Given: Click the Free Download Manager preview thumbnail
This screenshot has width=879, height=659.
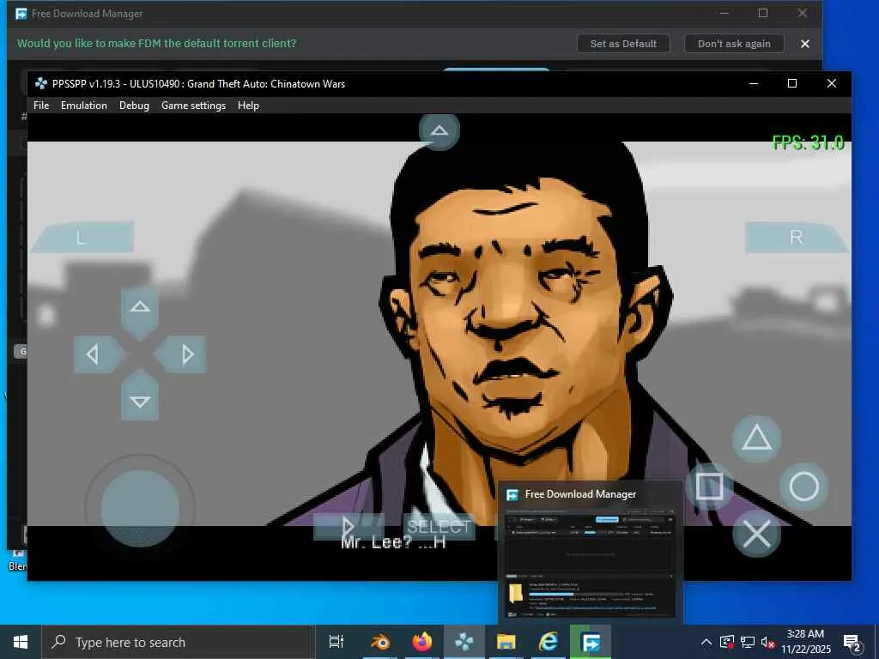Looking at the screenshot, I should tap(591, 563).
